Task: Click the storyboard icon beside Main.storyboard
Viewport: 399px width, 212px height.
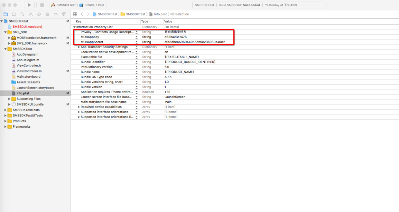Action: (x=14, y=77)
